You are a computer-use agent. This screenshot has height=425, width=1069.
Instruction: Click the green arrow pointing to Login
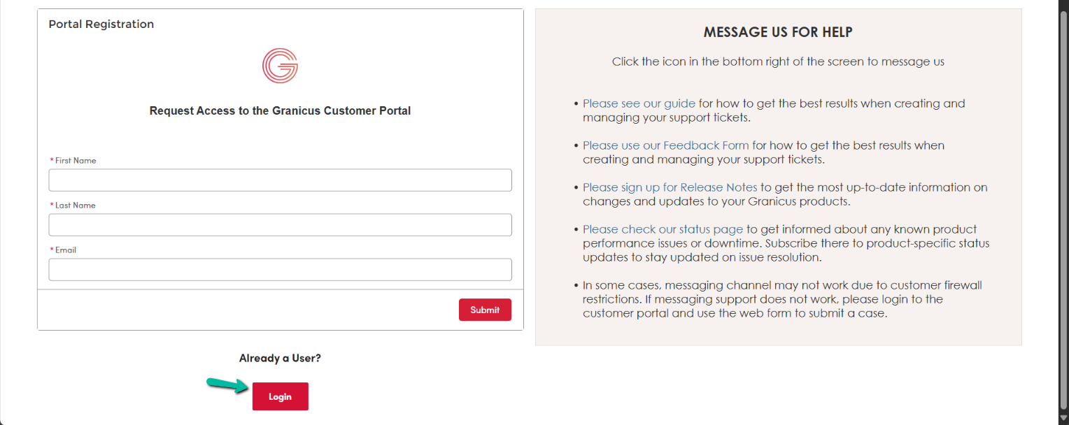[227, 384]
